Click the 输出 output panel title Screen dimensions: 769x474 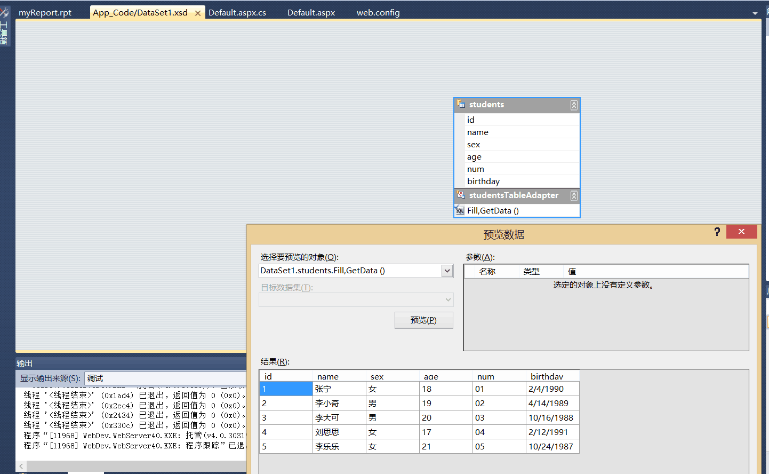point(25,363)
